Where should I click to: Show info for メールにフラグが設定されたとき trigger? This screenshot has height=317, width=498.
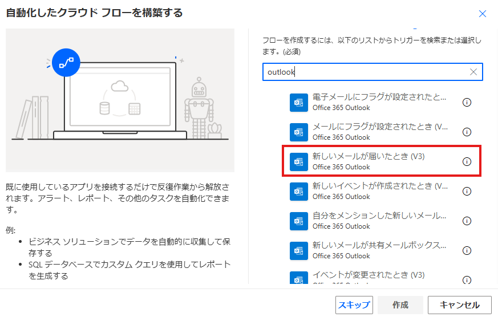click(x=467, y=132)
